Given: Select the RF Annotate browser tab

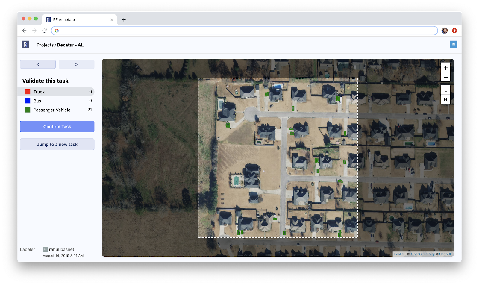Looking at the screenshot, I should tap(79, 19).
